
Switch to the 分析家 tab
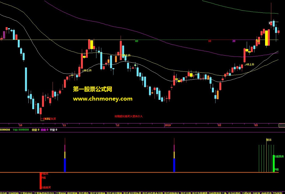pos(256,193)
